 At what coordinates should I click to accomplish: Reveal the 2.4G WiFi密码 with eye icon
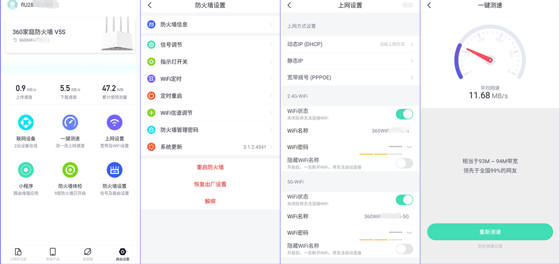coord(409,146)
